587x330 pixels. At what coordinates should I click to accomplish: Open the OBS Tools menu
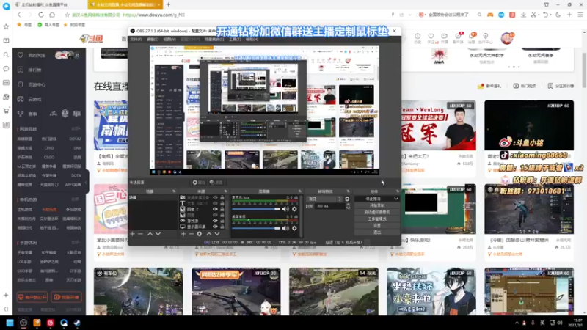tap(235, 40)
